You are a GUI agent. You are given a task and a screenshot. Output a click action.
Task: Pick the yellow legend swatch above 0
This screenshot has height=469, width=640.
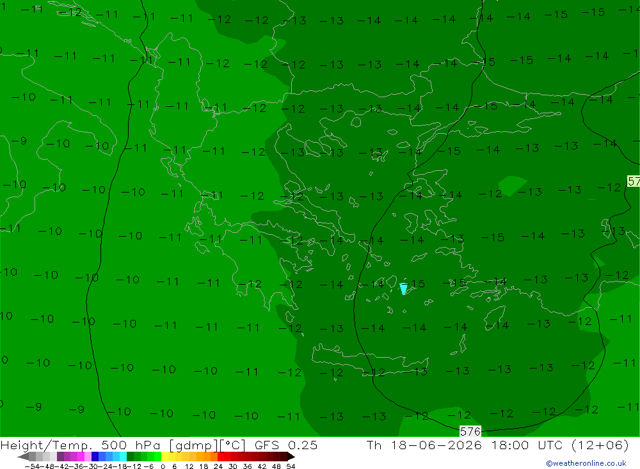pyautogui.click(x=165, y=457)
